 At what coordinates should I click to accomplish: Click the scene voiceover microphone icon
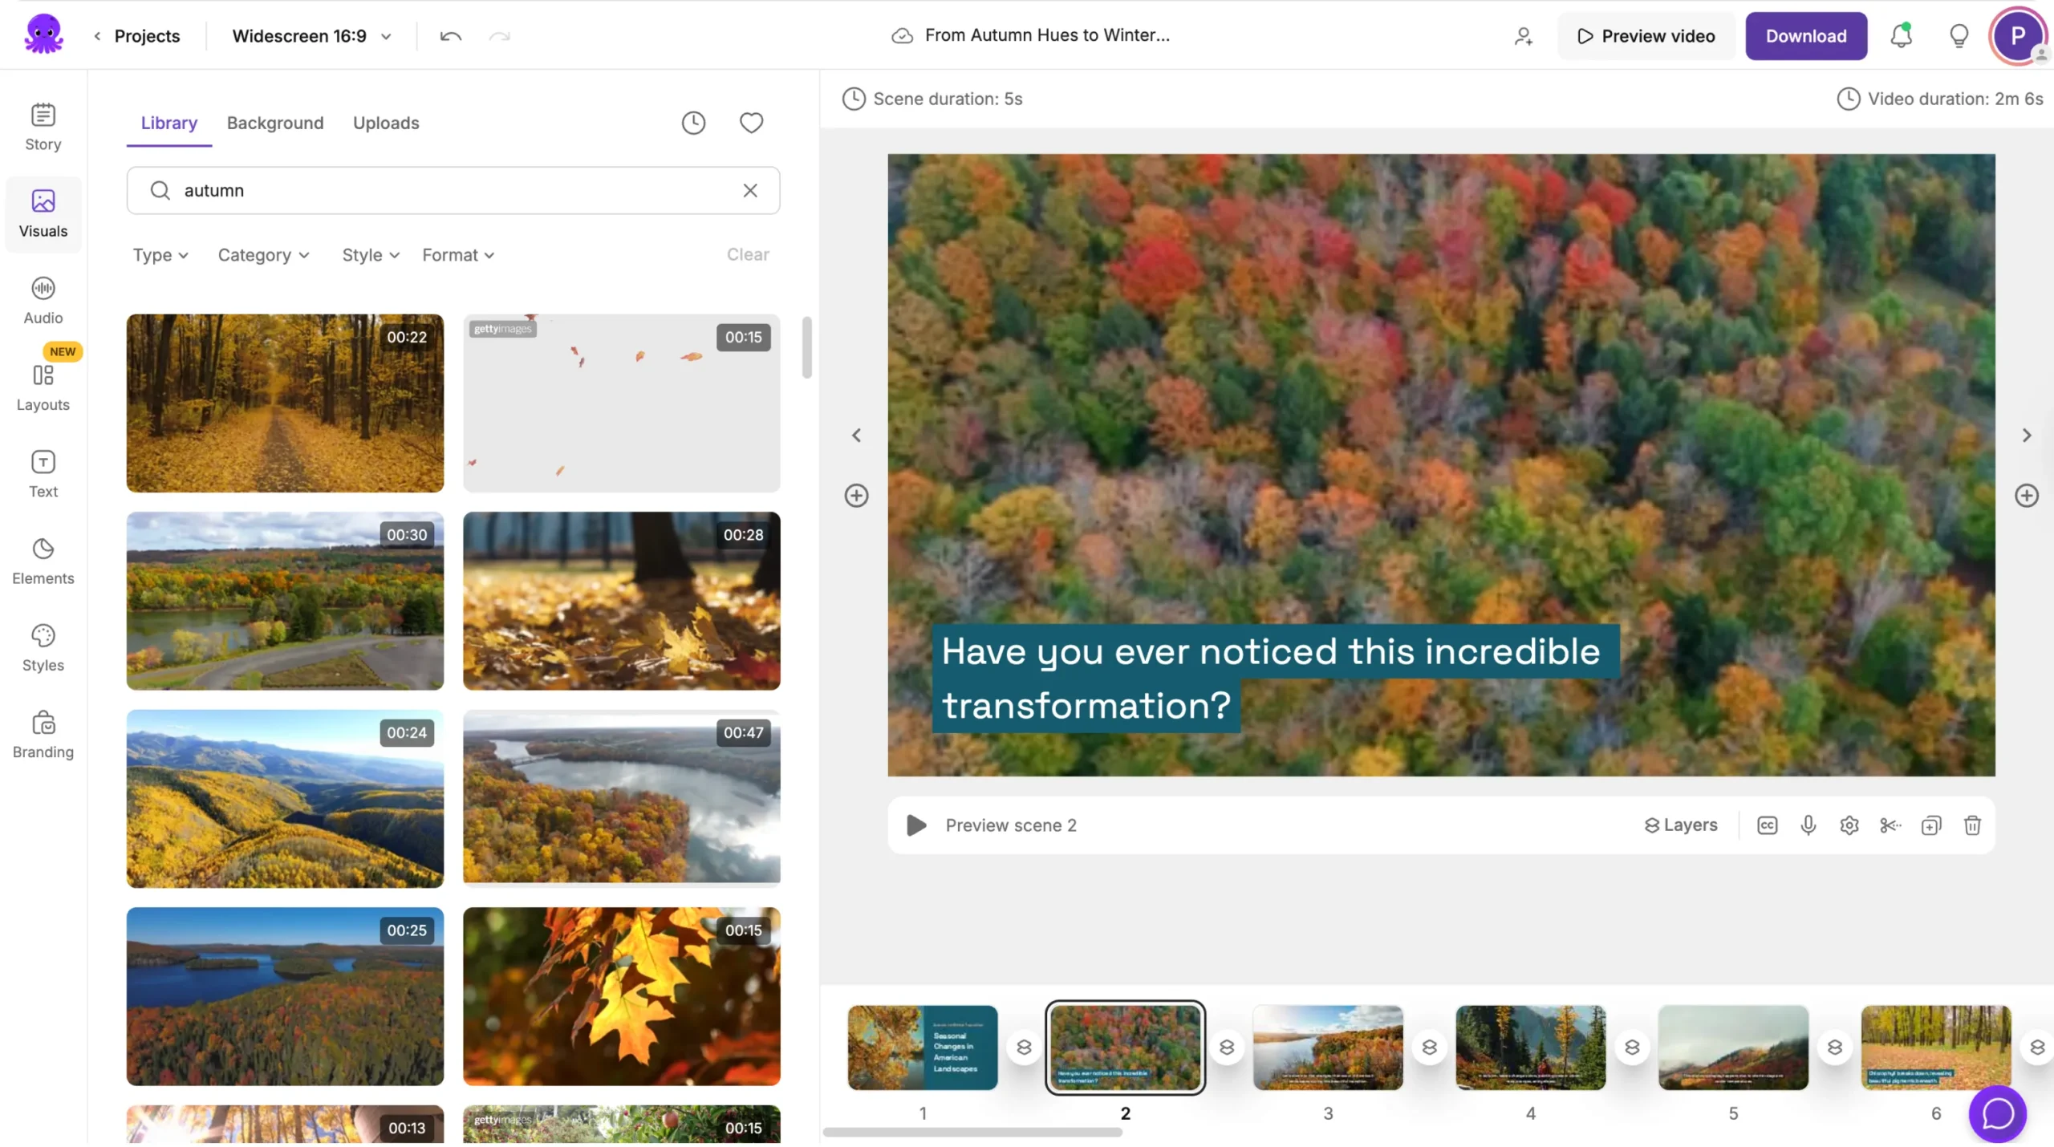coord(1808,825)
